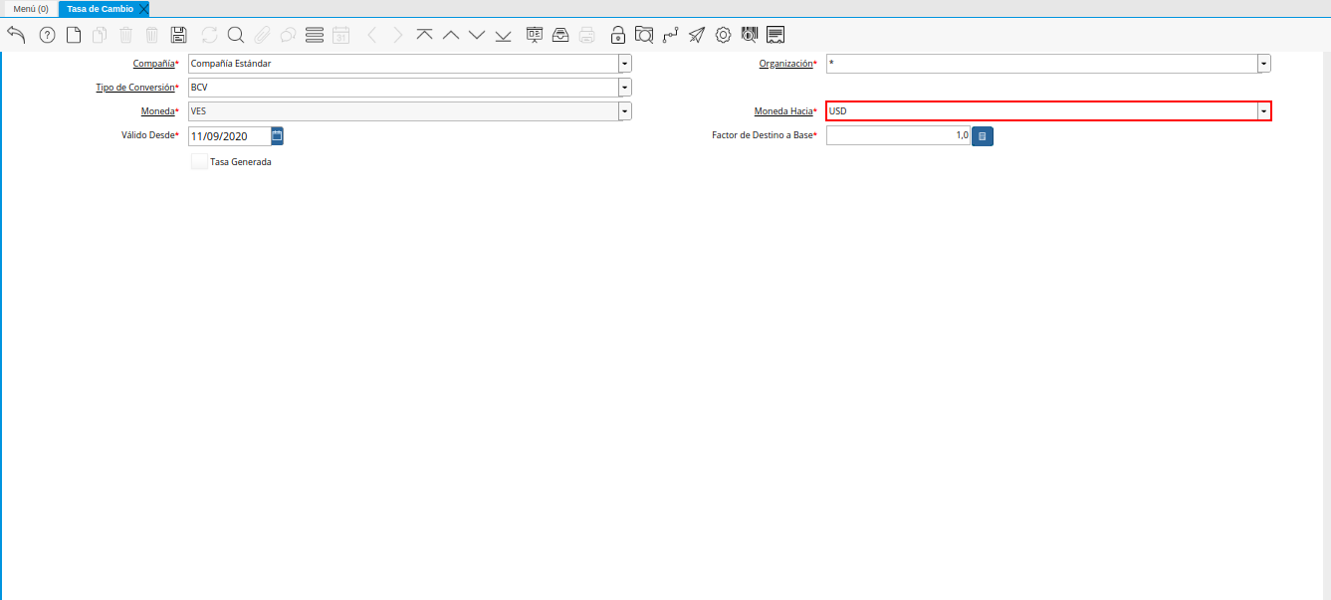1331x600 pixels.
Task: Expand the Organización dropdown arrow
Action: point(1264,64)
